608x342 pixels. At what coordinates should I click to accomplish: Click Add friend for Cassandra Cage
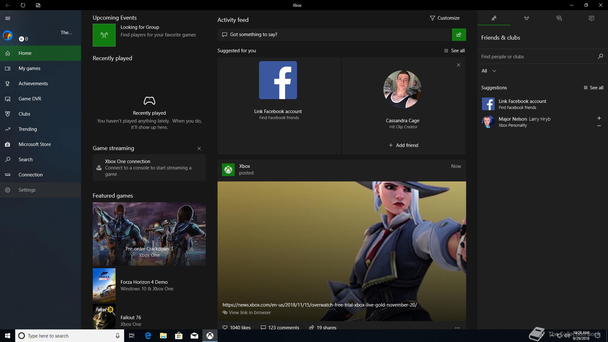(x=403, y=145)
